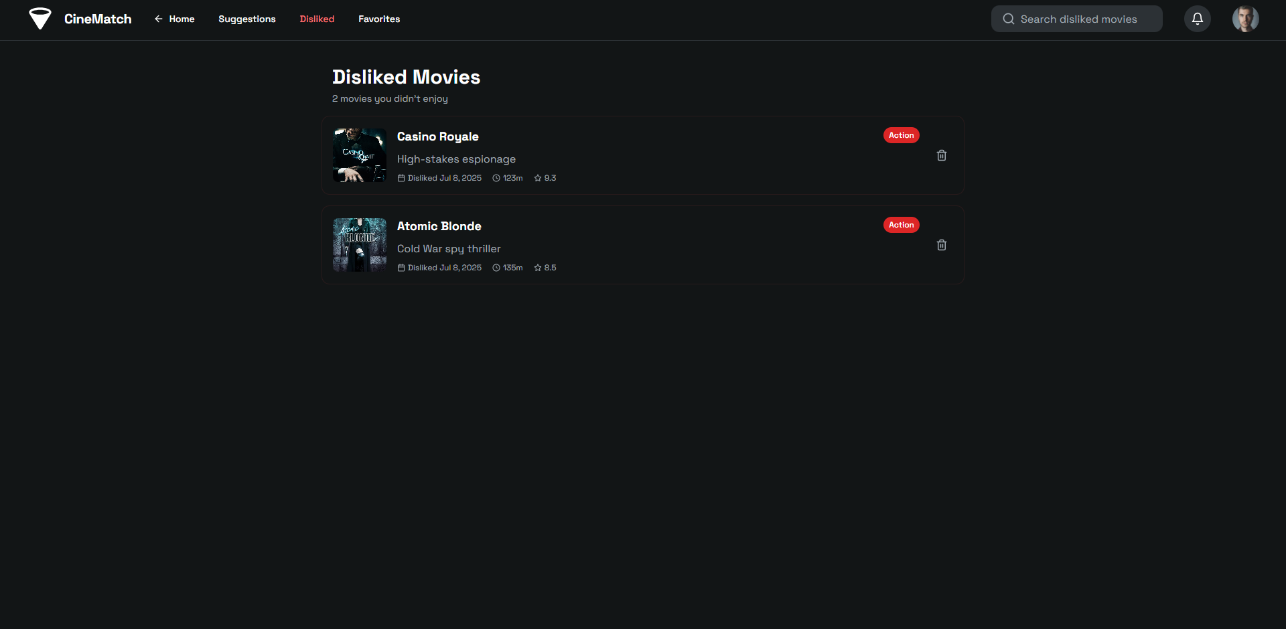Click the Atomic Blonde poster thumbnail
Viewport: 1286px width, 629px height.
pos(359,245)
